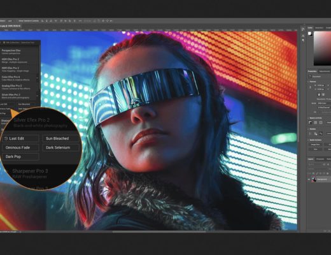This screenshot has width=331, height=255.
Task: Collapse Silver Efex Pro 2 presets arrow
Action: pos(38,96)
